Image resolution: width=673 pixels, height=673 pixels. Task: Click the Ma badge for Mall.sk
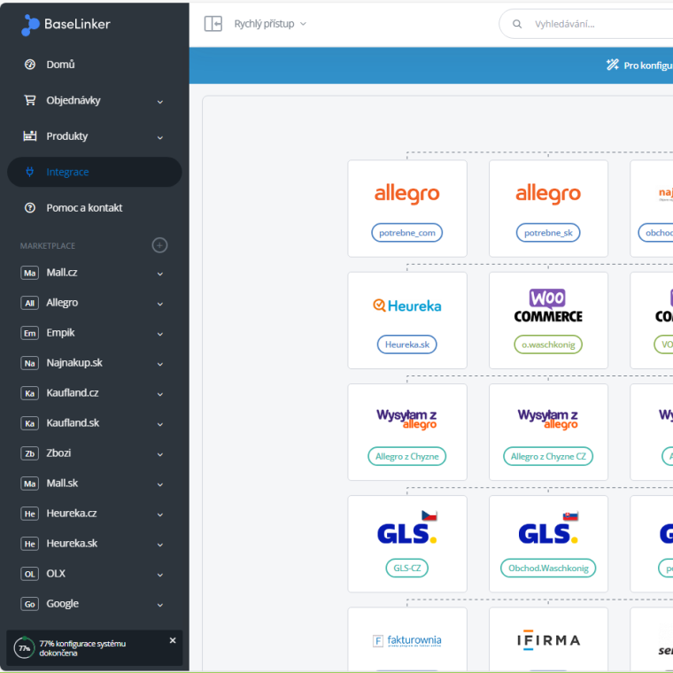pos(29,483)
